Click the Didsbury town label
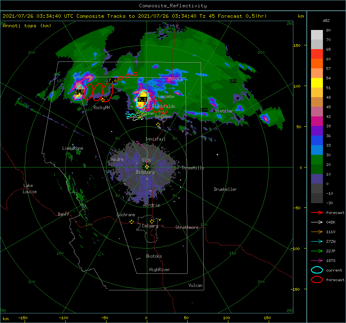 [145, 172]
